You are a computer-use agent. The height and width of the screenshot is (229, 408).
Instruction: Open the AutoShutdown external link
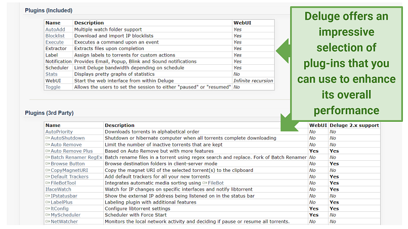(68, 138)
